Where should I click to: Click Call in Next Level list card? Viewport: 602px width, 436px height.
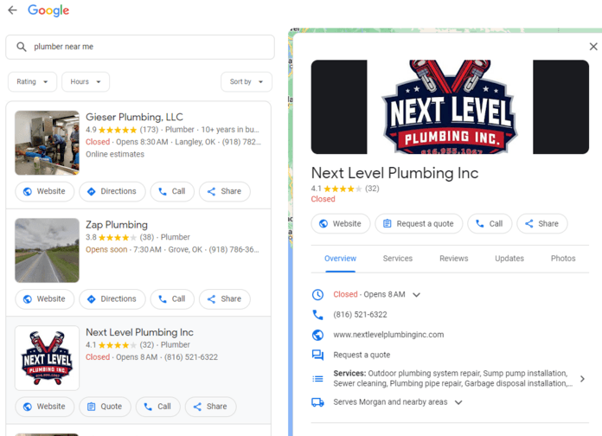(x=158, y=407)
